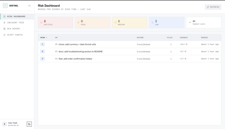Open the Incident Feed sidebar item
This screenshot has height=129, width=225.
(x=17, y=23)
